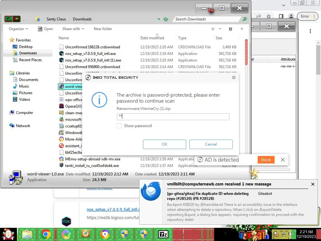
Task: Open nox_setup link in Chrome downloads
Action: (x=113, y=209)
